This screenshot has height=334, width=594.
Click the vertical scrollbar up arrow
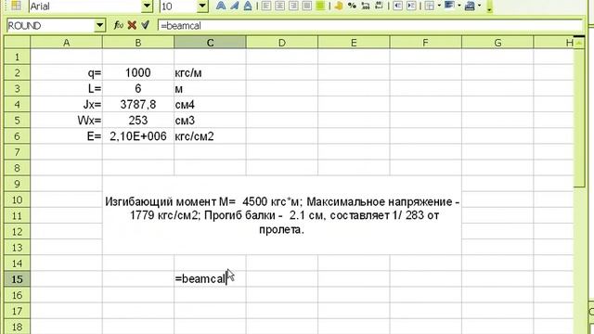tap(579, 43)
